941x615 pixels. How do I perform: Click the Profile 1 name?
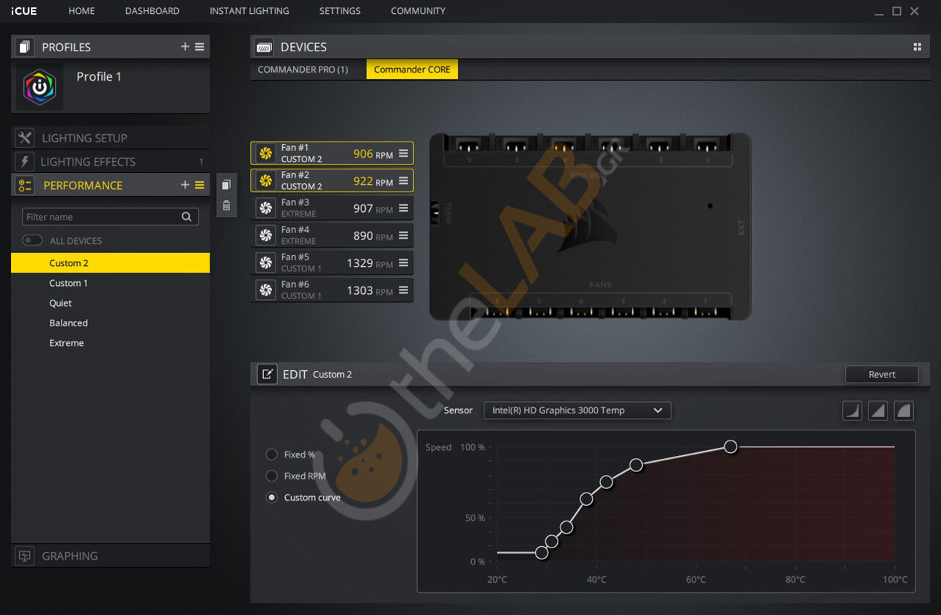click(x=99, y=76)
